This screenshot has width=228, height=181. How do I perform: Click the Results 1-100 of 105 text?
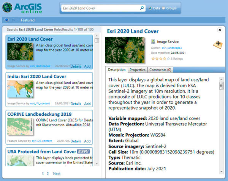(78, 30)
